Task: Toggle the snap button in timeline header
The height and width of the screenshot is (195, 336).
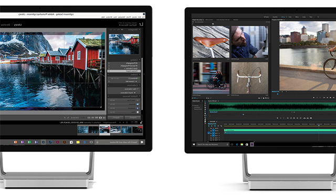Action: click(x=212, y=126)
